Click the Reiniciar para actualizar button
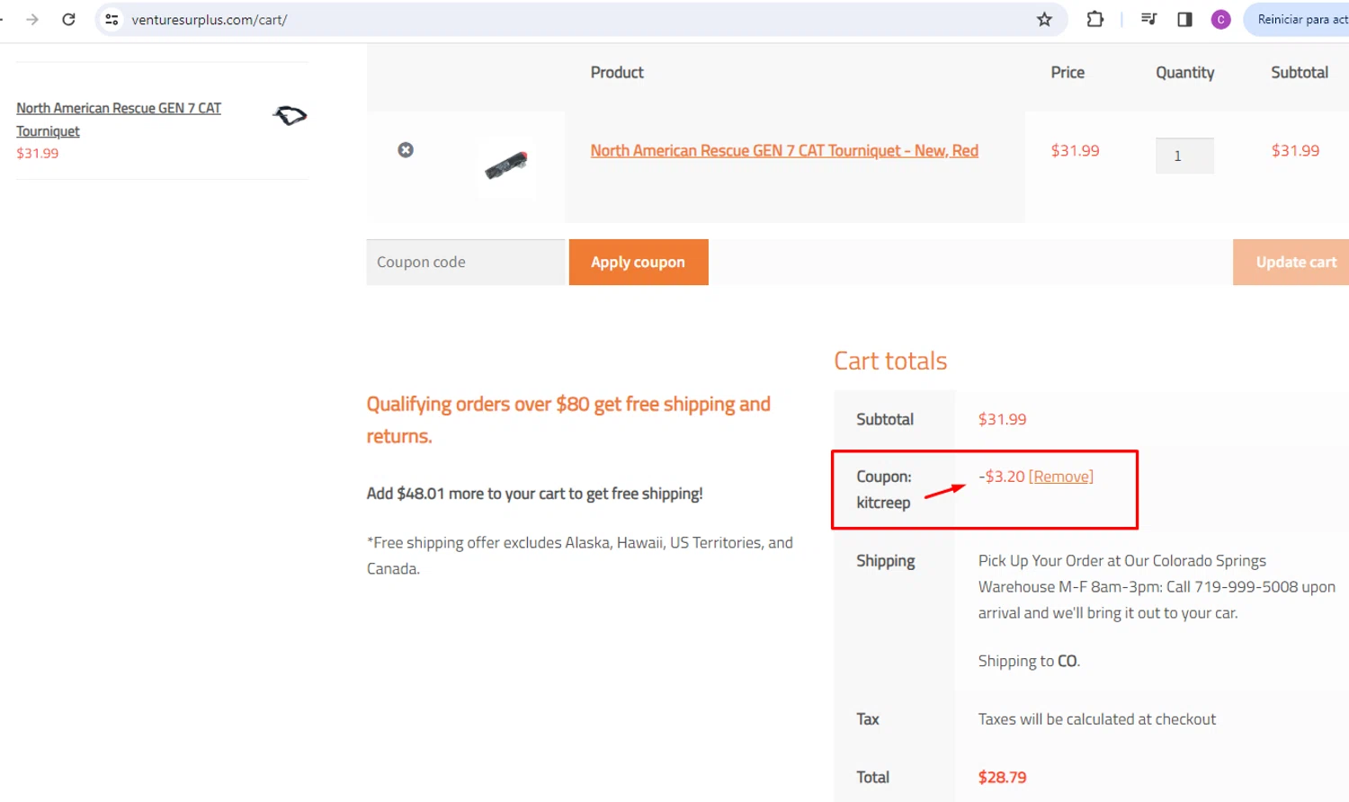The width and height of the screenshot is (1349, 802). tap(1297, 19)
